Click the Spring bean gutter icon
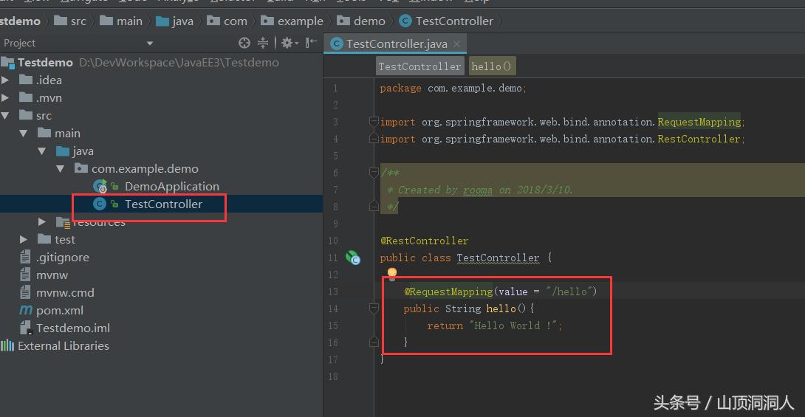 [x=353, y=258]
